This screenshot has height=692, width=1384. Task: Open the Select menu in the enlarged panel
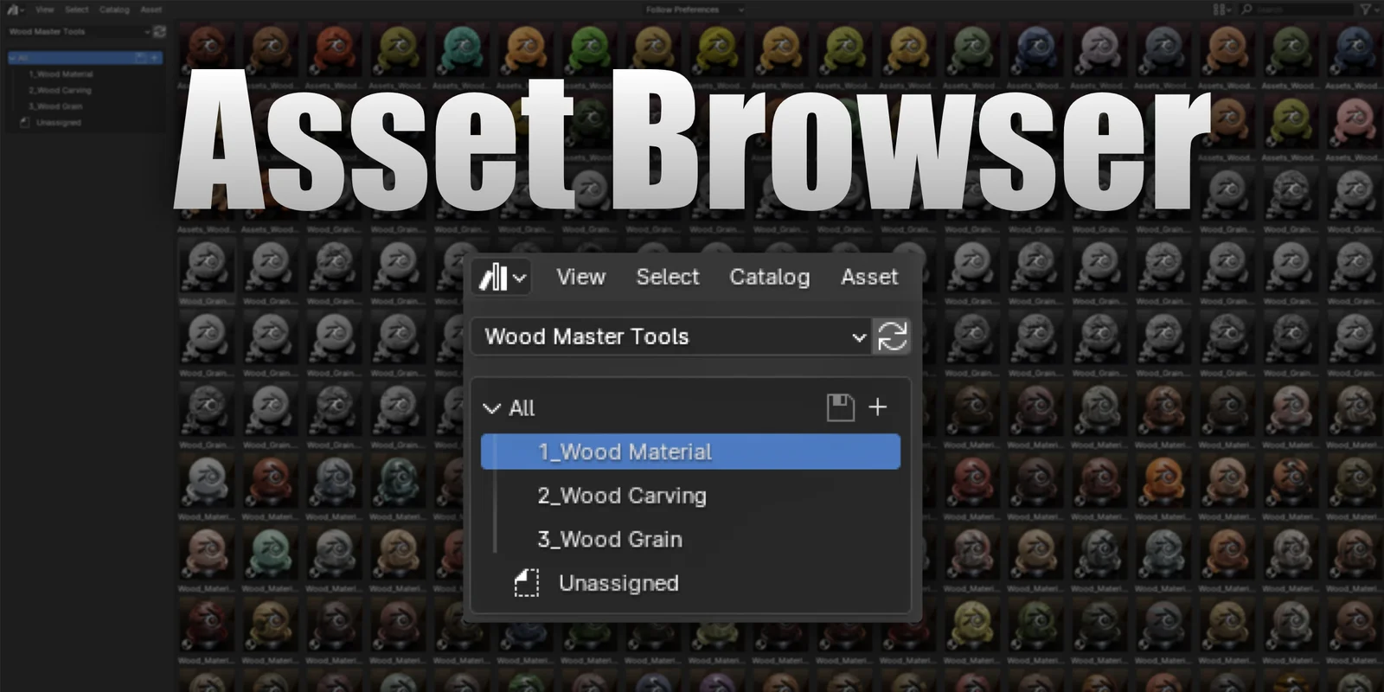click(667, 277)
